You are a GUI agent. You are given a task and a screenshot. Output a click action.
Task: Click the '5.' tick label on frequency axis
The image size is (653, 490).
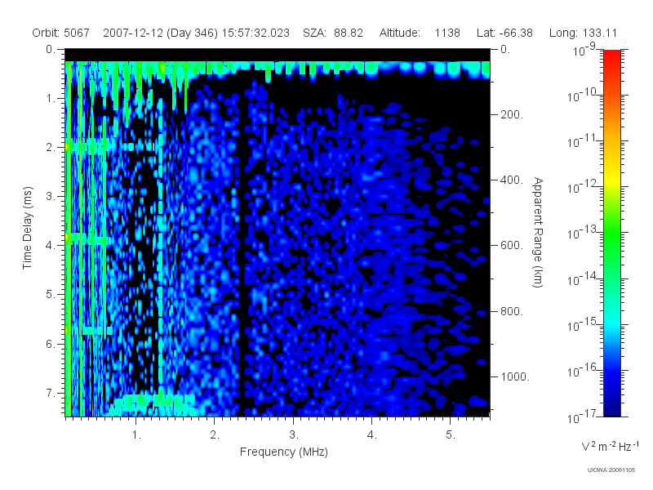[451, 435]
